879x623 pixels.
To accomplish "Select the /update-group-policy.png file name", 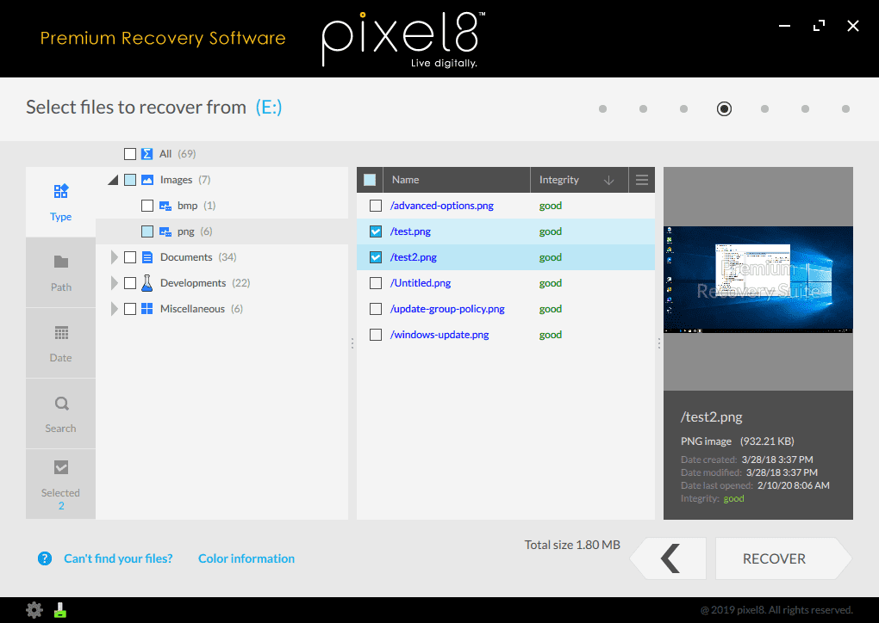I will click(x=447, y=308).
